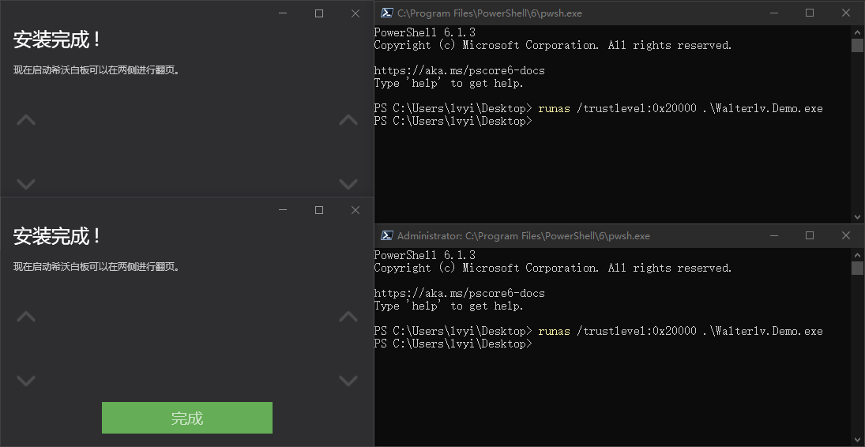
Task: Click right up chevron in upper installer window
Action: (348, 120)
